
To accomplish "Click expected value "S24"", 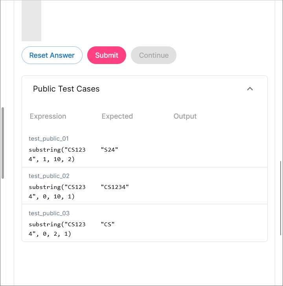I will [x=110, y=150].
